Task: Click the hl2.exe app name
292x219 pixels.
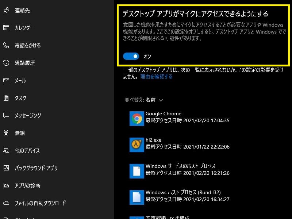Action: coord(153,140)
